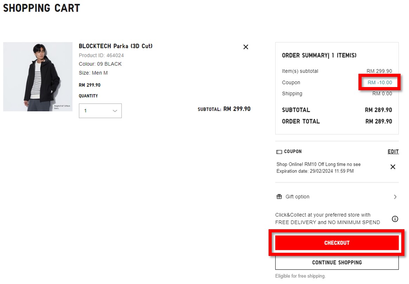The height and width of the screenshot is (284, 409).
Task: Remove the BLOCKTECH Parka from cart
Action: 246,47
